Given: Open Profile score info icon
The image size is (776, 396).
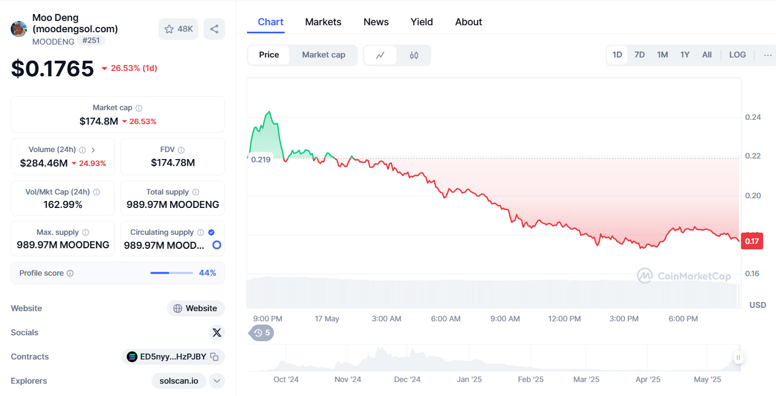Looking at the screenshot, I should [70, 273].
